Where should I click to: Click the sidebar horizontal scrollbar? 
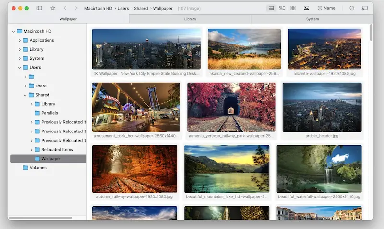40,218
